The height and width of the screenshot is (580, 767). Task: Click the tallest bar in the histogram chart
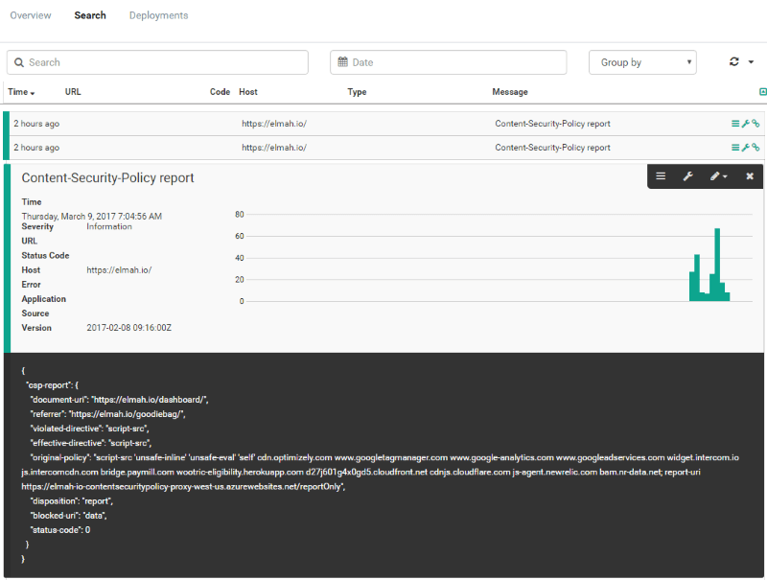(x=717, y=259)
